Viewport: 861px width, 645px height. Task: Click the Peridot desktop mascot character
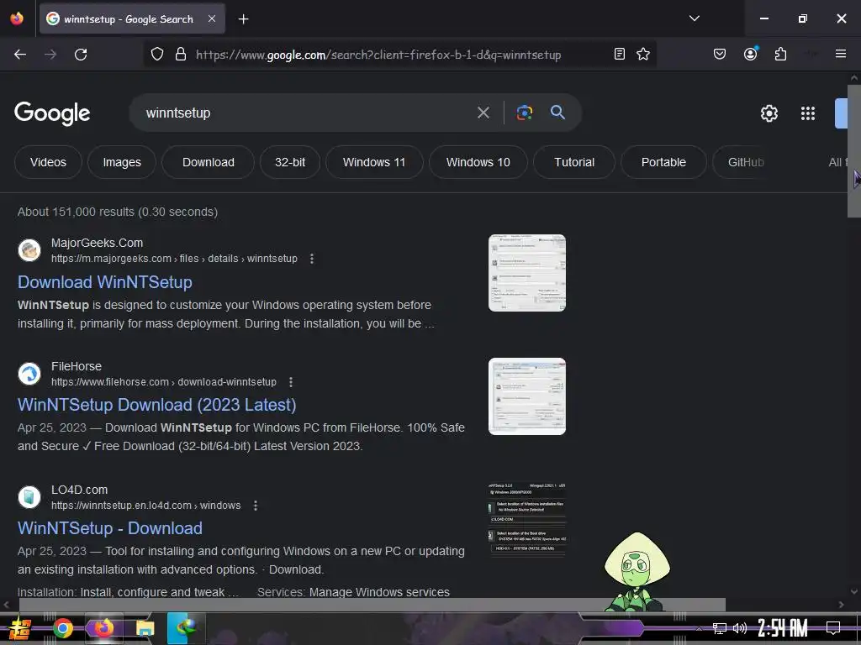637,571
